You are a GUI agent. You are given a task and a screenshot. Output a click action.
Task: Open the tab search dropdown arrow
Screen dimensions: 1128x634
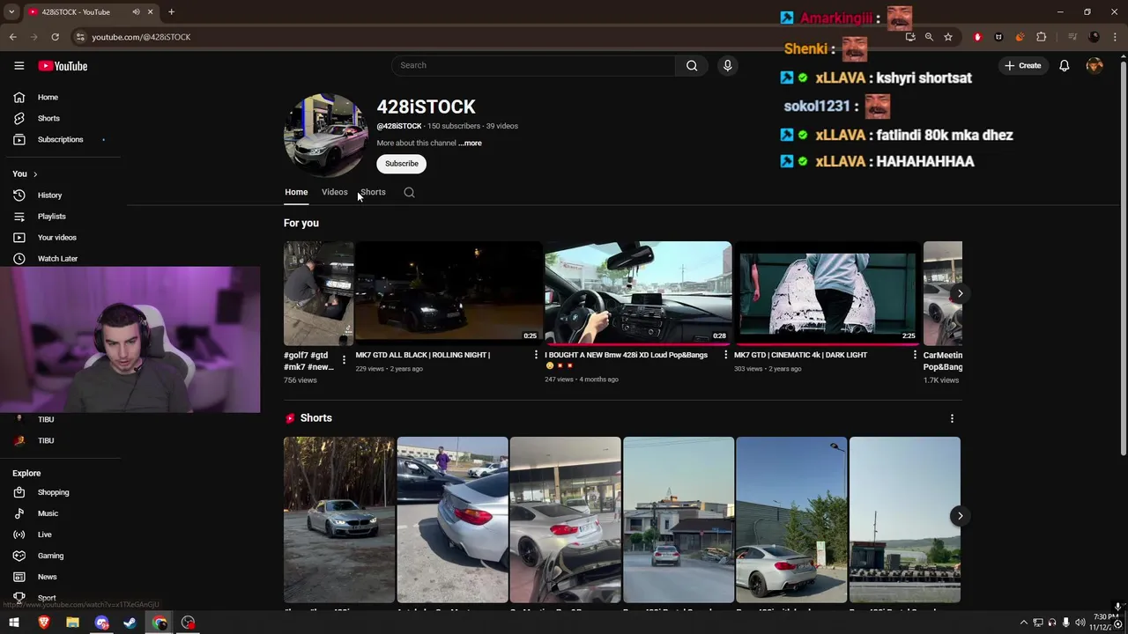11,12
